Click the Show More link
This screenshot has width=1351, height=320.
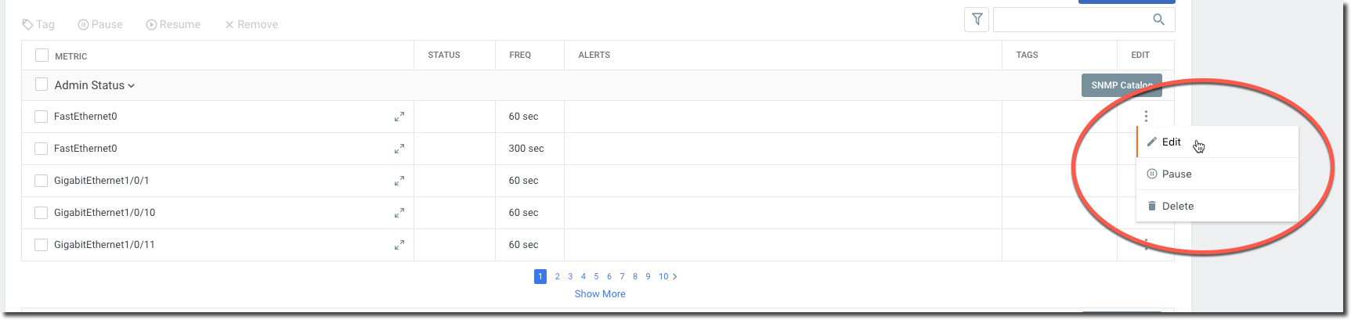point(600,294)
